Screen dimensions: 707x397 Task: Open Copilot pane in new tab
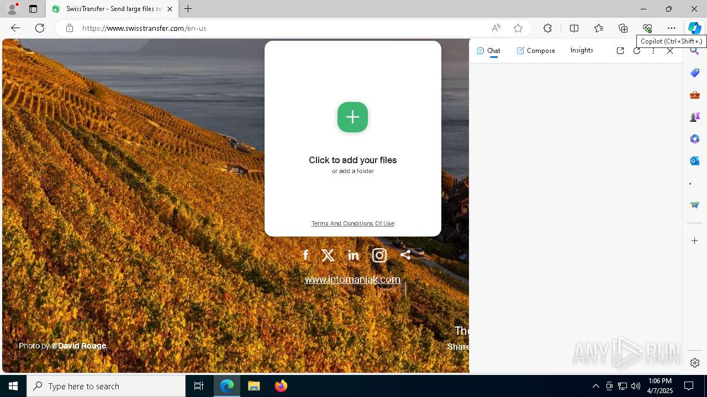pyautogui.click(x=620, y=51)
